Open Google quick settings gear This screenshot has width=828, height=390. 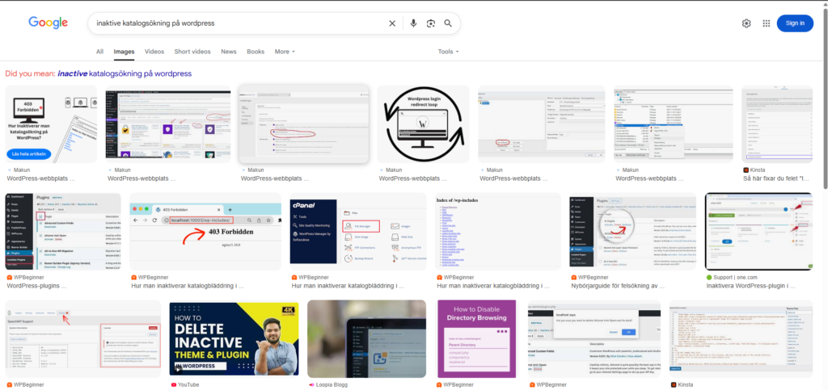746,23
